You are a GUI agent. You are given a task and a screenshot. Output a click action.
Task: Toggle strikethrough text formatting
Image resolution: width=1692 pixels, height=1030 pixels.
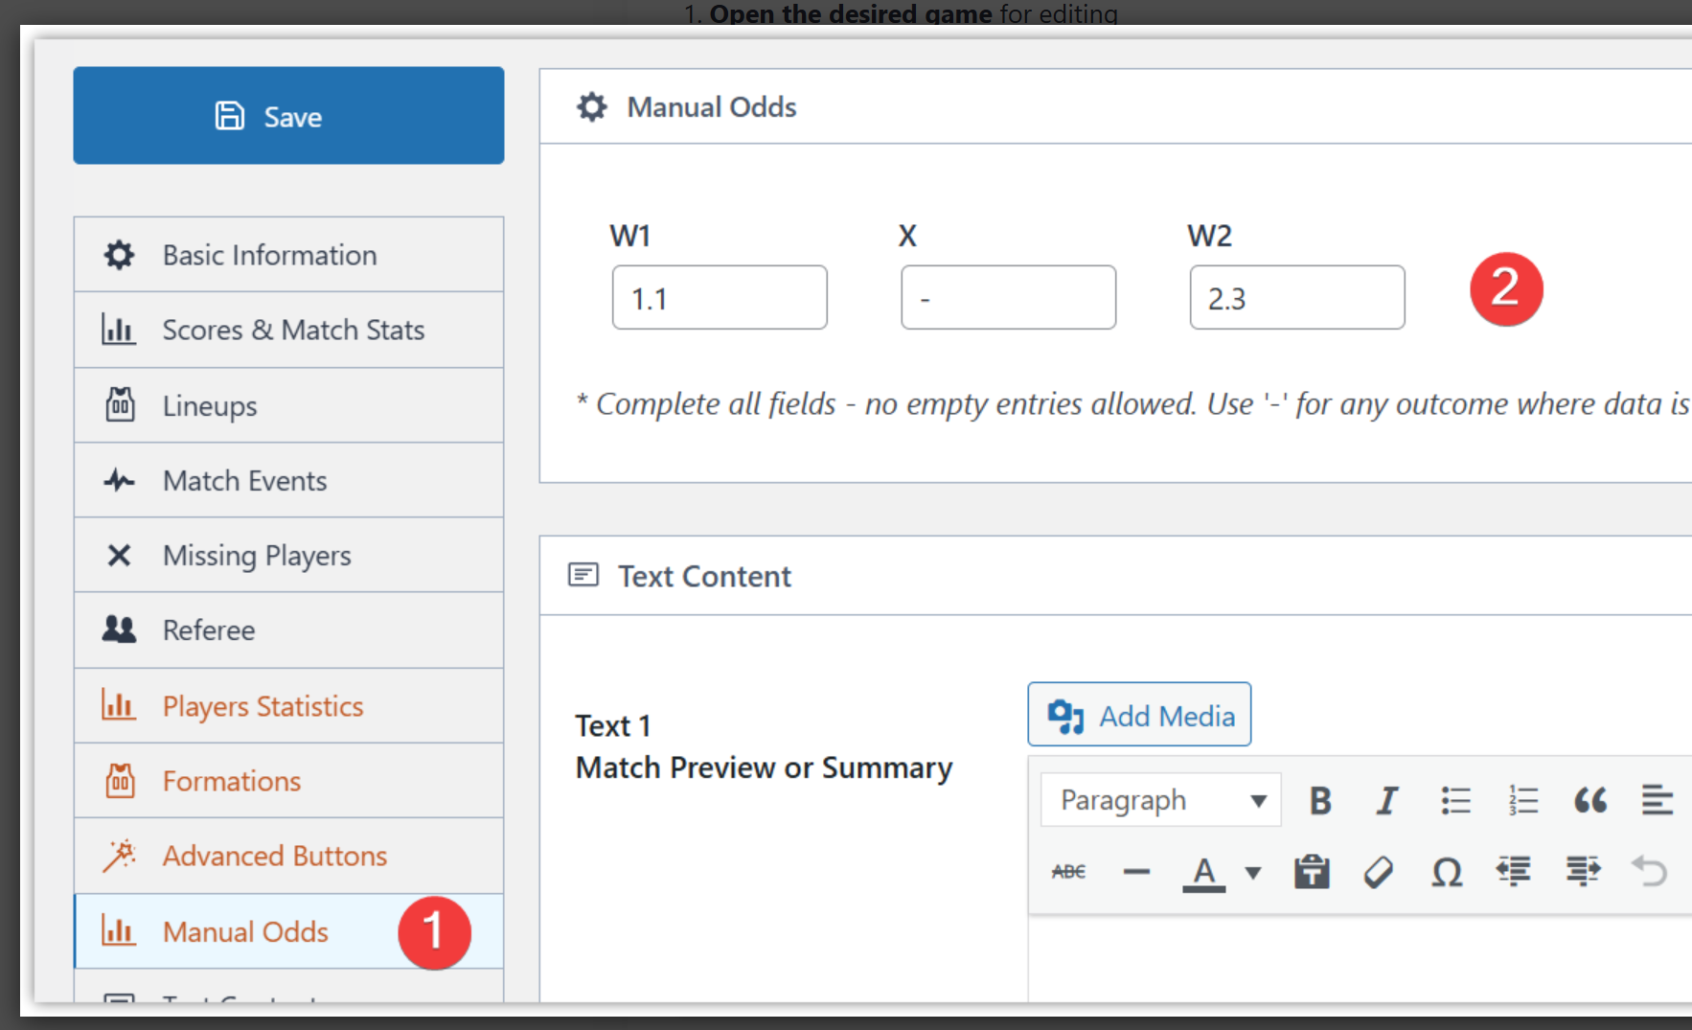coord(1068,872)
